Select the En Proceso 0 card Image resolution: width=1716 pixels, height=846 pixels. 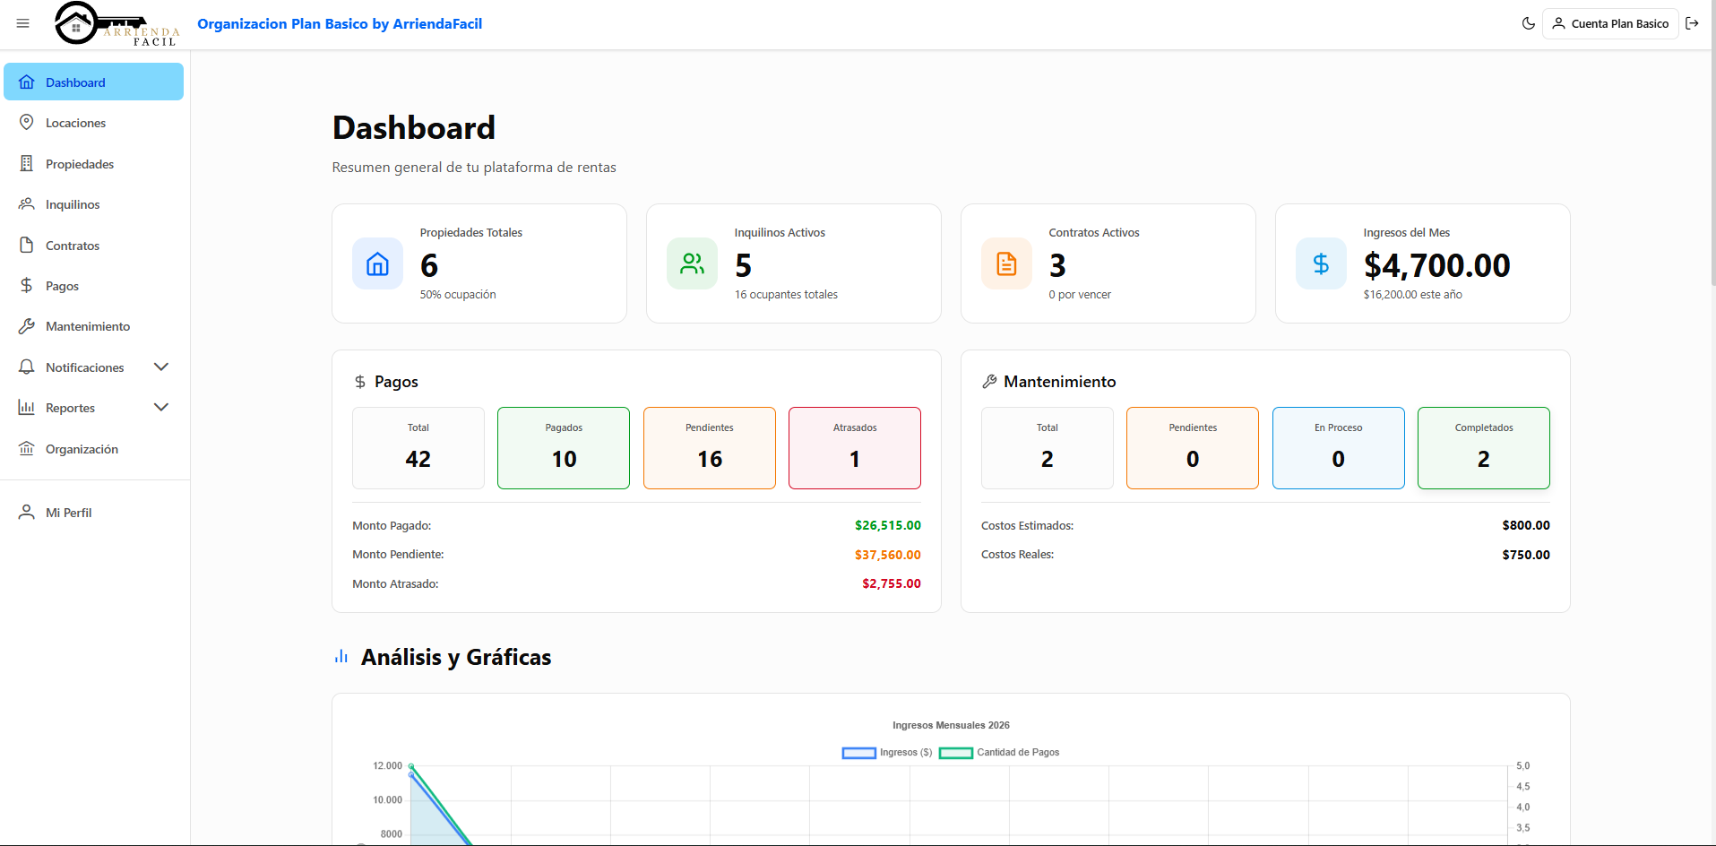click(1339, 448)
